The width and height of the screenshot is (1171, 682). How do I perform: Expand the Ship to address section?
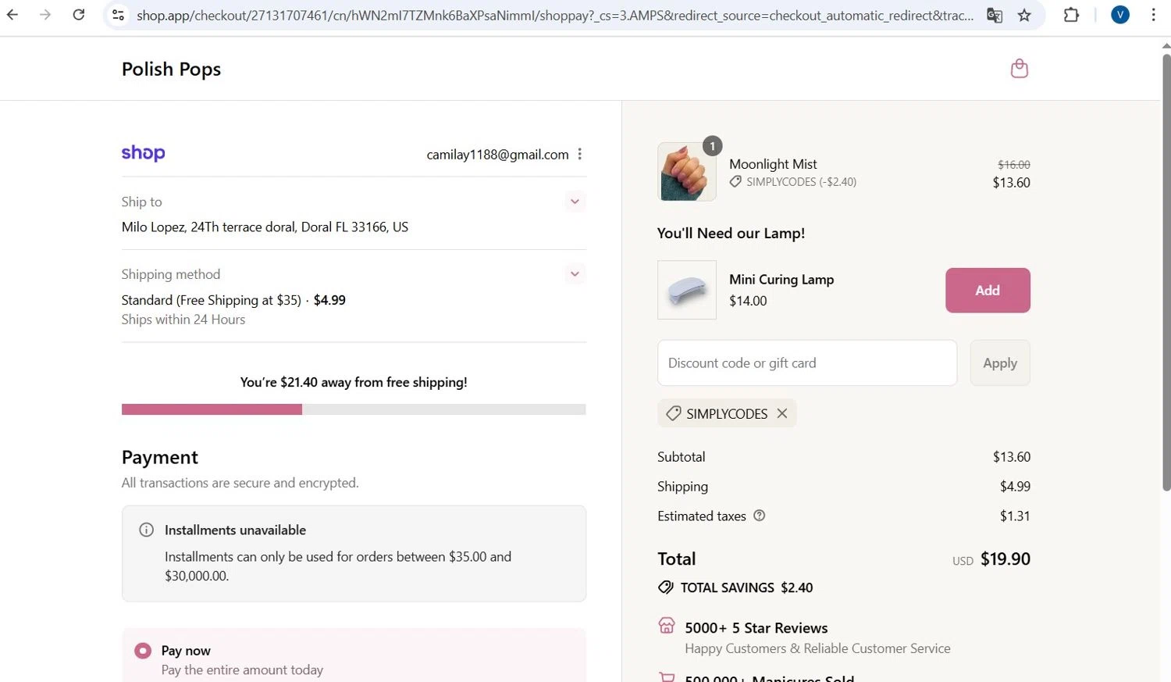click(575, 202)
